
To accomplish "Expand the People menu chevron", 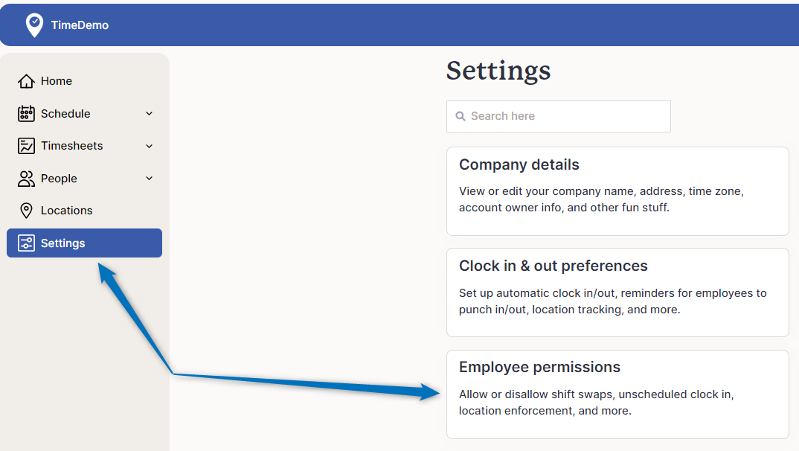I will [x=149, y=179].
